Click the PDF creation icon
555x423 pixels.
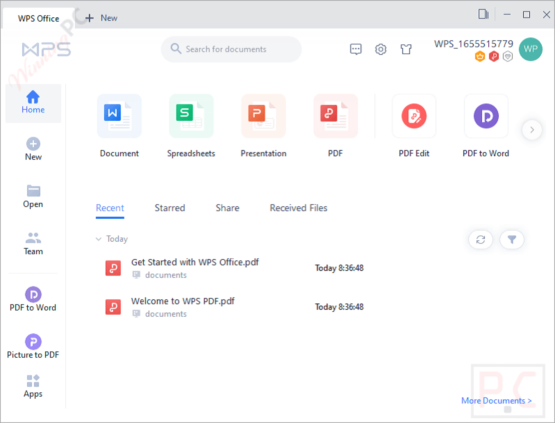(x=335, y=116)
